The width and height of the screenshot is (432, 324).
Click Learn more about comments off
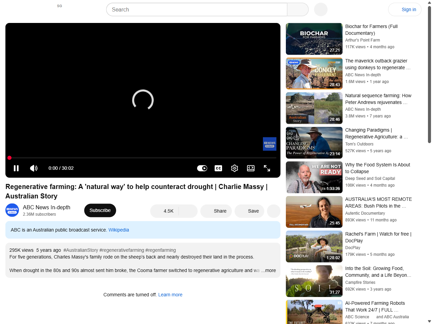click(170, 295)
